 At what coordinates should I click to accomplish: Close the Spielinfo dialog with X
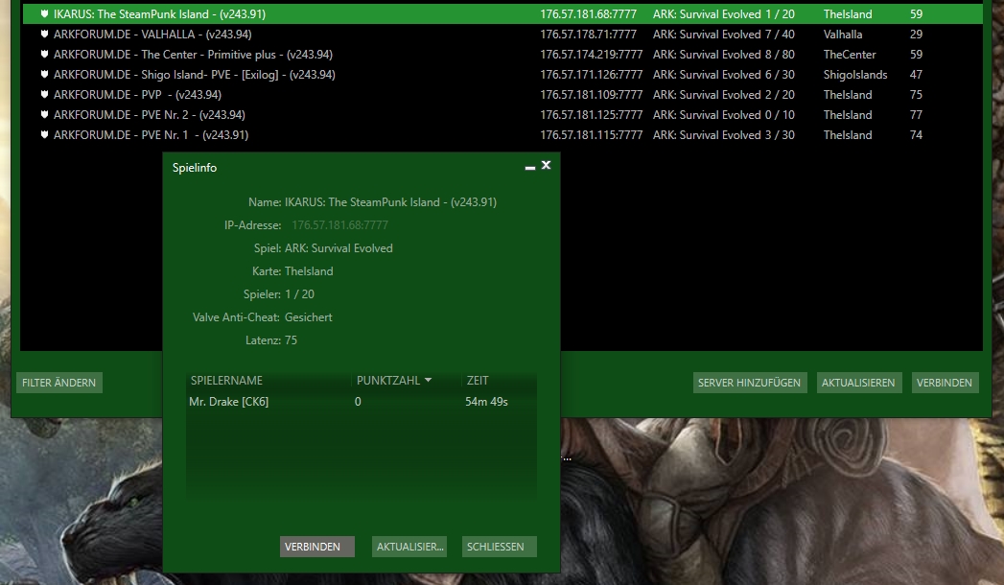547,165
